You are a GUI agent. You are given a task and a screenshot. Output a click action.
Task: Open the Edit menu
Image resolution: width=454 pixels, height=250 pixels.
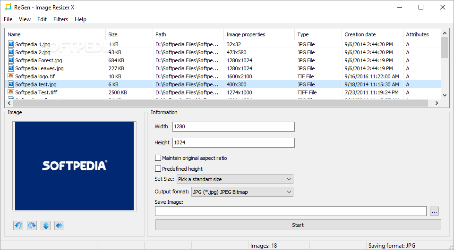[42, 19]
